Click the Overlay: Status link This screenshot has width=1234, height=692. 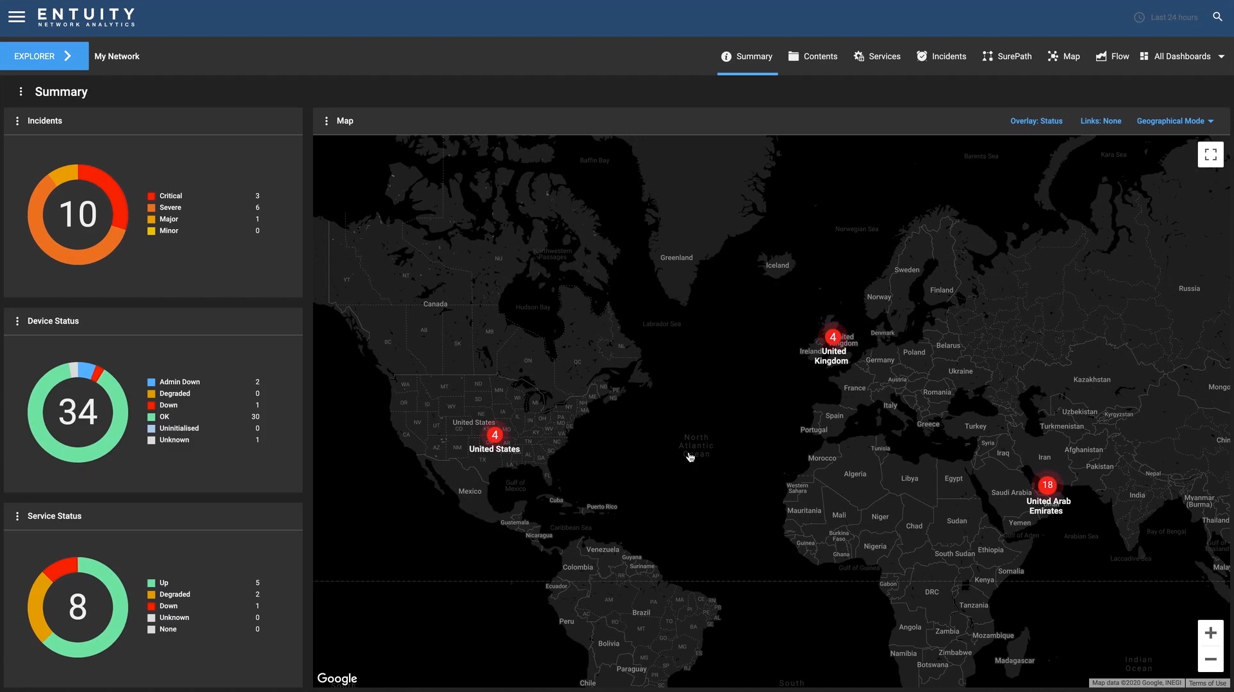click(1036, 121)
